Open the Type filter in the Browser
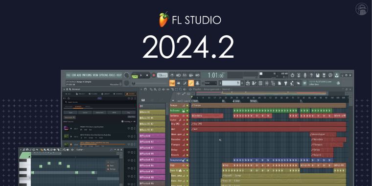The width and height of the screenshot is (372, 186). 70,113
